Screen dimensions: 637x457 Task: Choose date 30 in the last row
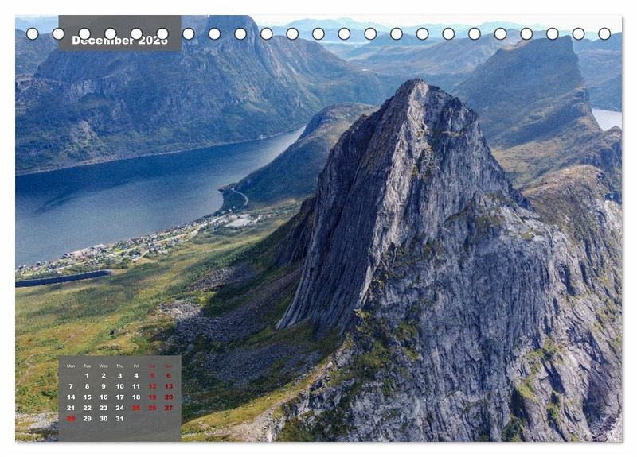pos(104,419)
